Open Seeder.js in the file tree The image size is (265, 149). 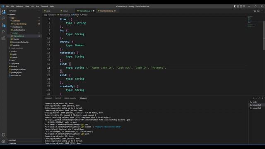(16, 45)
